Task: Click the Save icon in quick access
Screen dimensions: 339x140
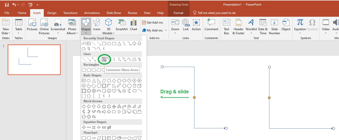Action: pos(7,5)
